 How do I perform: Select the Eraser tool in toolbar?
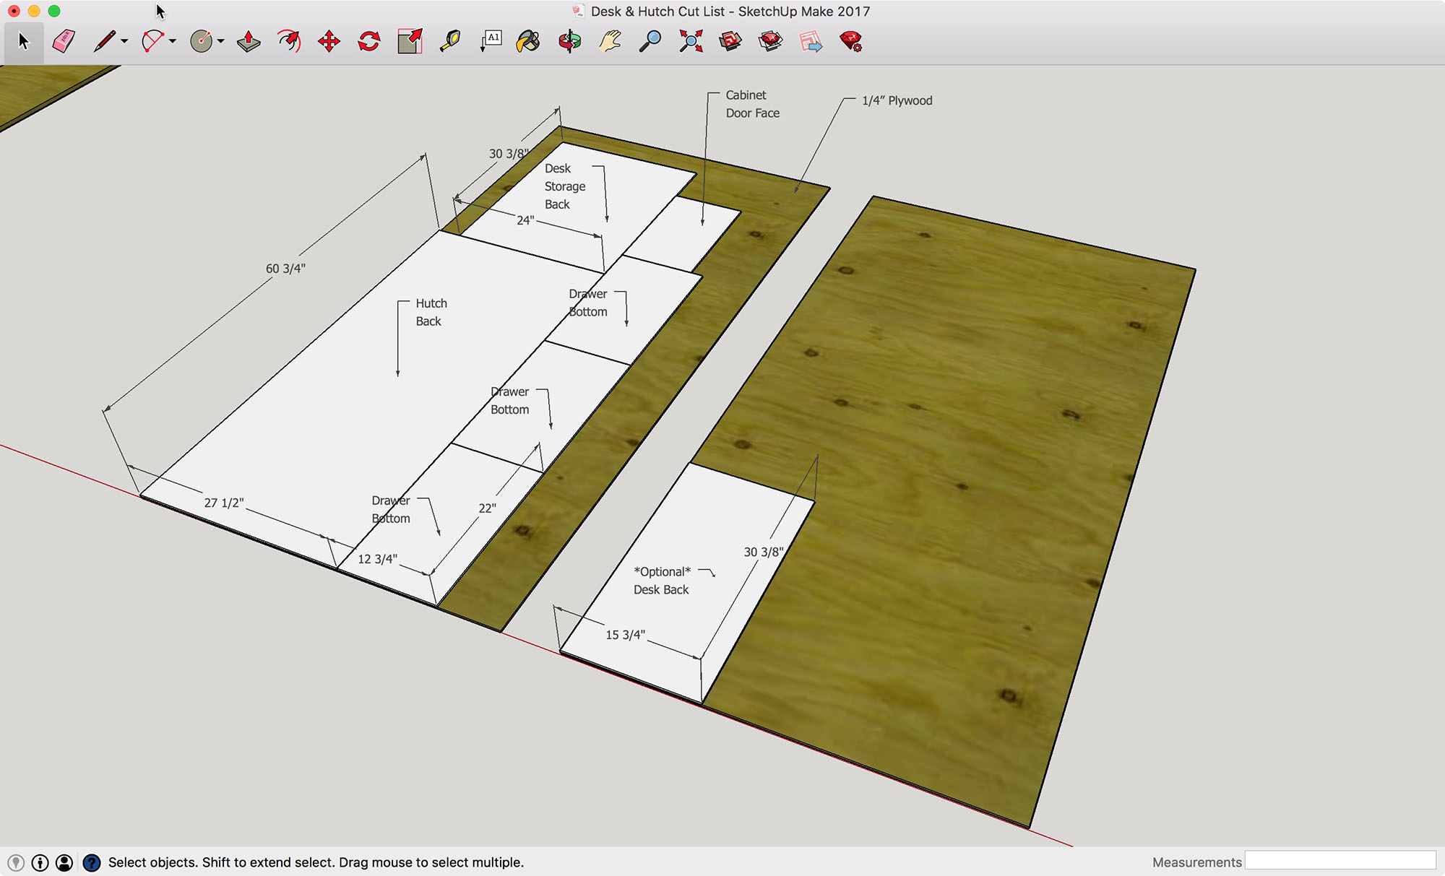[62, 41]
